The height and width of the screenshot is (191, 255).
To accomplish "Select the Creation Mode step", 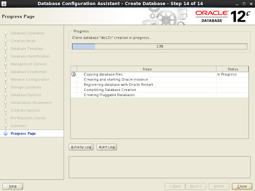I will [x=23, y=41].
